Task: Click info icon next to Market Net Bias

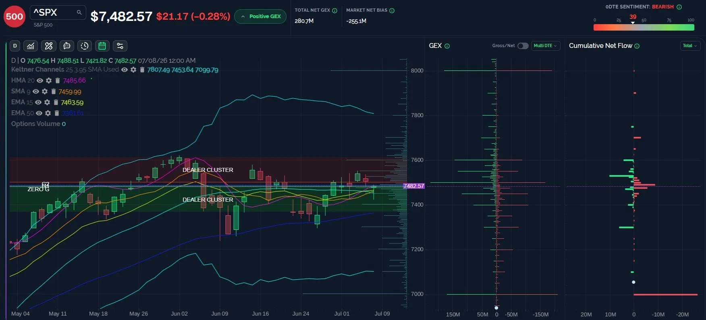Action: click(392, 10)
